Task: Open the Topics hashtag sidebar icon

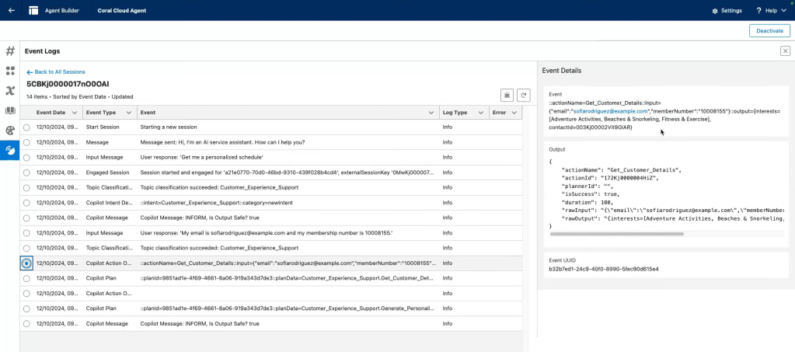Action: coord(10,51)
